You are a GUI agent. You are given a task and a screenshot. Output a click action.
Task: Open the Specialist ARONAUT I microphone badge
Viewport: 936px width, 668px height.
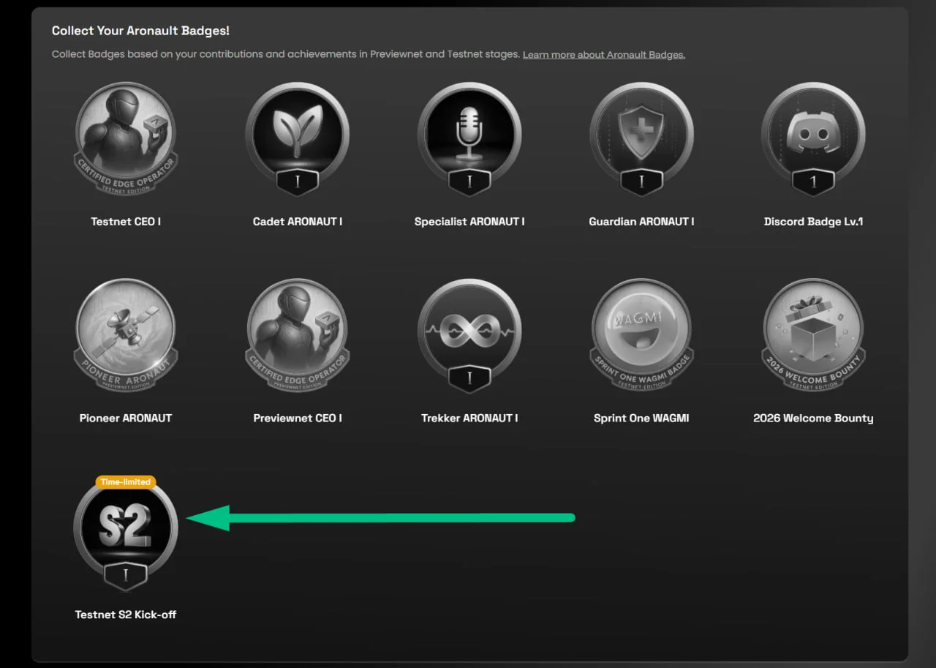pyautogui.click(x=469, y=139)
